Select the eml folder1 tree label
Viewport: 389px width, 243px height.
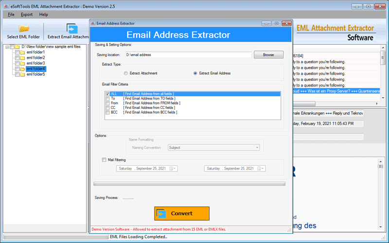click(35, 52)
